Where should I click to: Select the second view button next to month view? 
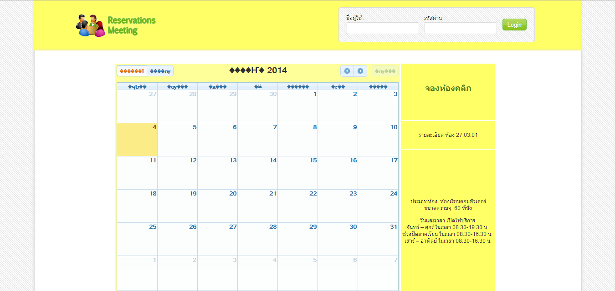pos(160,71)
